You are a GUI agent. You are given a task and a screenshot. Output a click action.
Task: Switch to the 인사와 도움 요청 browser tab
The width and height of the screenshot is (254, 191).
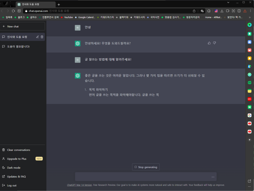[35, 4]
